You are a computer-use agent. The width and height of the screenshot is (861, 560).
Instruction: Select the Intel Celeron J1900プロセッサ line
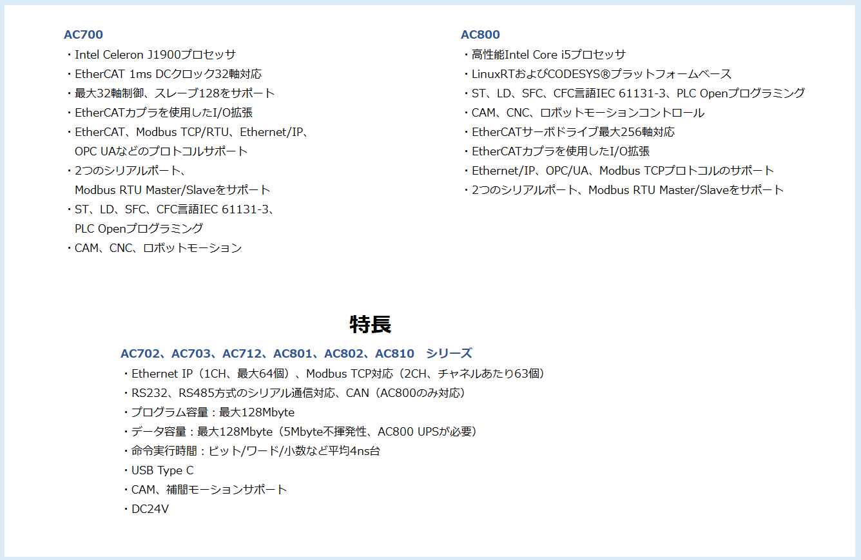click(x=151, y=55)
